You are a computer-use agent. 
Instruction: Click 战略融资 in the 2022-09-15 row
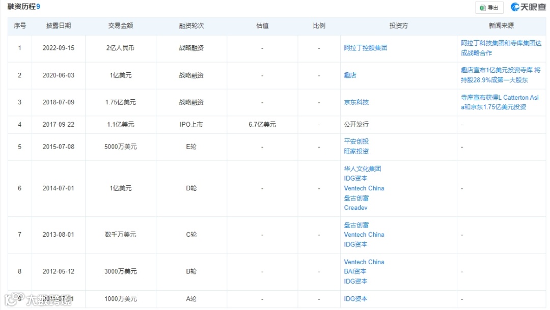click(191, 48)
